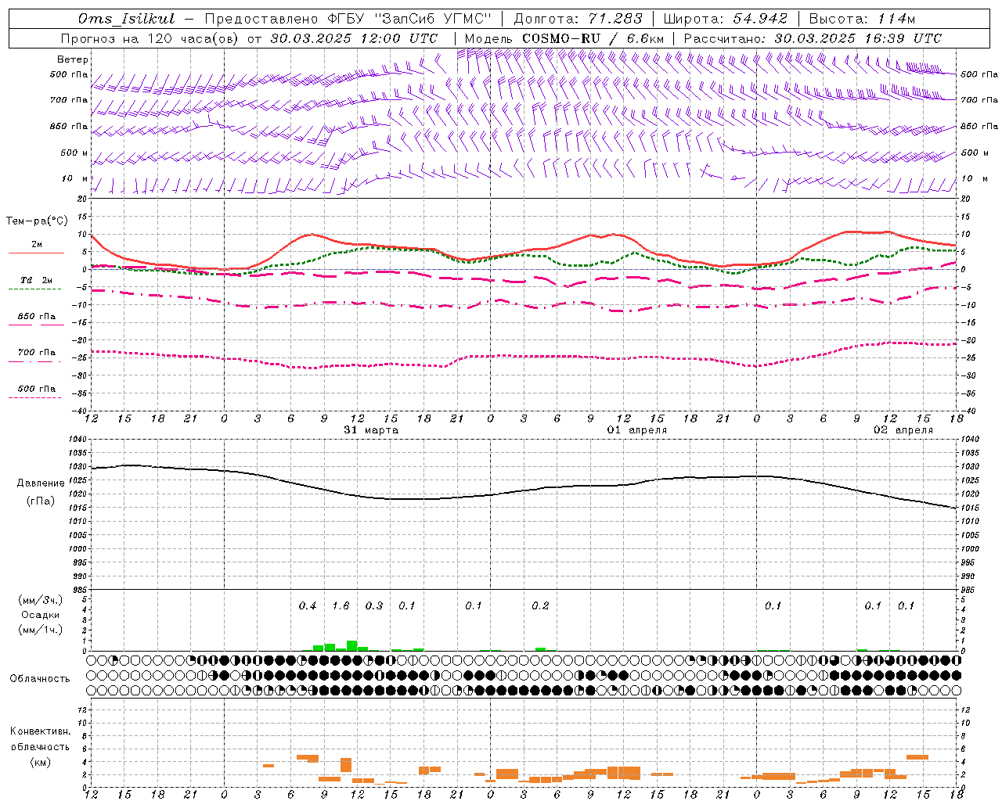
Task: Click the Td 2м legend entry
Action: click(37, 280)
